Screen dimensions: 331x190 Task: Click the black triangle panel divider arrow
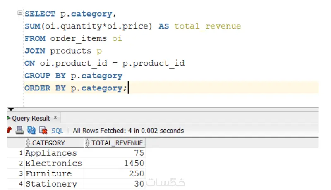tap(11, 109)
